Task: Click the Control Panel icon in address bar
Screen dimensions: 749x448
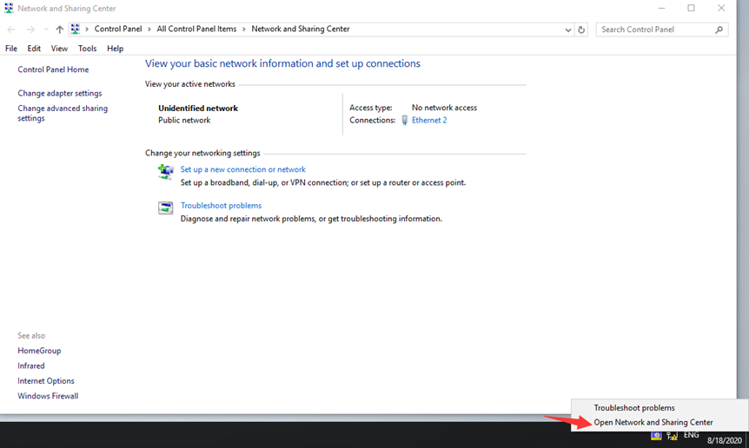Action: [75, 30]
